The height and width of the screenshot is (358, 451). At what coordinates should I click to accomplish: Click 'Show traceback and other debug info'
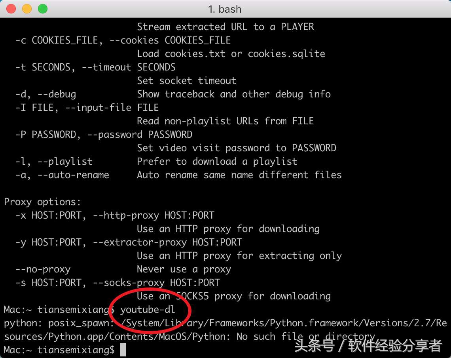coord(234,94)
